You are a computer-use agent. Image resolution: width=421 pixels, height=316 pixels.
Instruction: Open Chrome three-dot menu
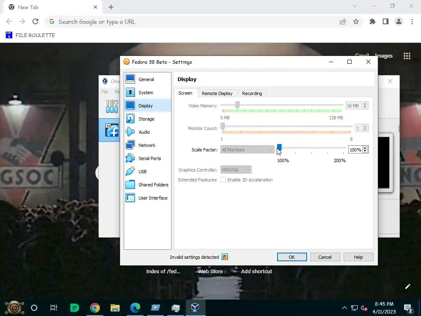(x=412, y=21)
